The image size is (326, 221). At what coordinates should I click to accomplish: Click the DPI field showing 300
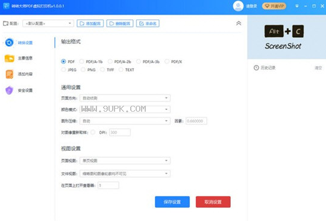tap(120, 132)
